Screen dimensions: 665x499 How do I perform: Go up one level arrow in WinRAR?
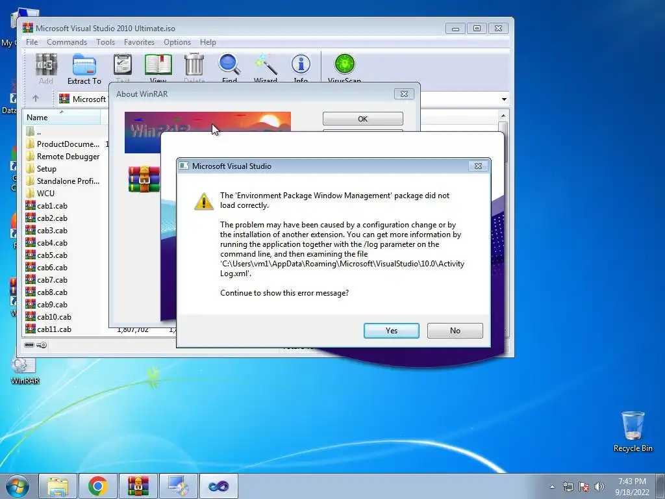(36, 99)
